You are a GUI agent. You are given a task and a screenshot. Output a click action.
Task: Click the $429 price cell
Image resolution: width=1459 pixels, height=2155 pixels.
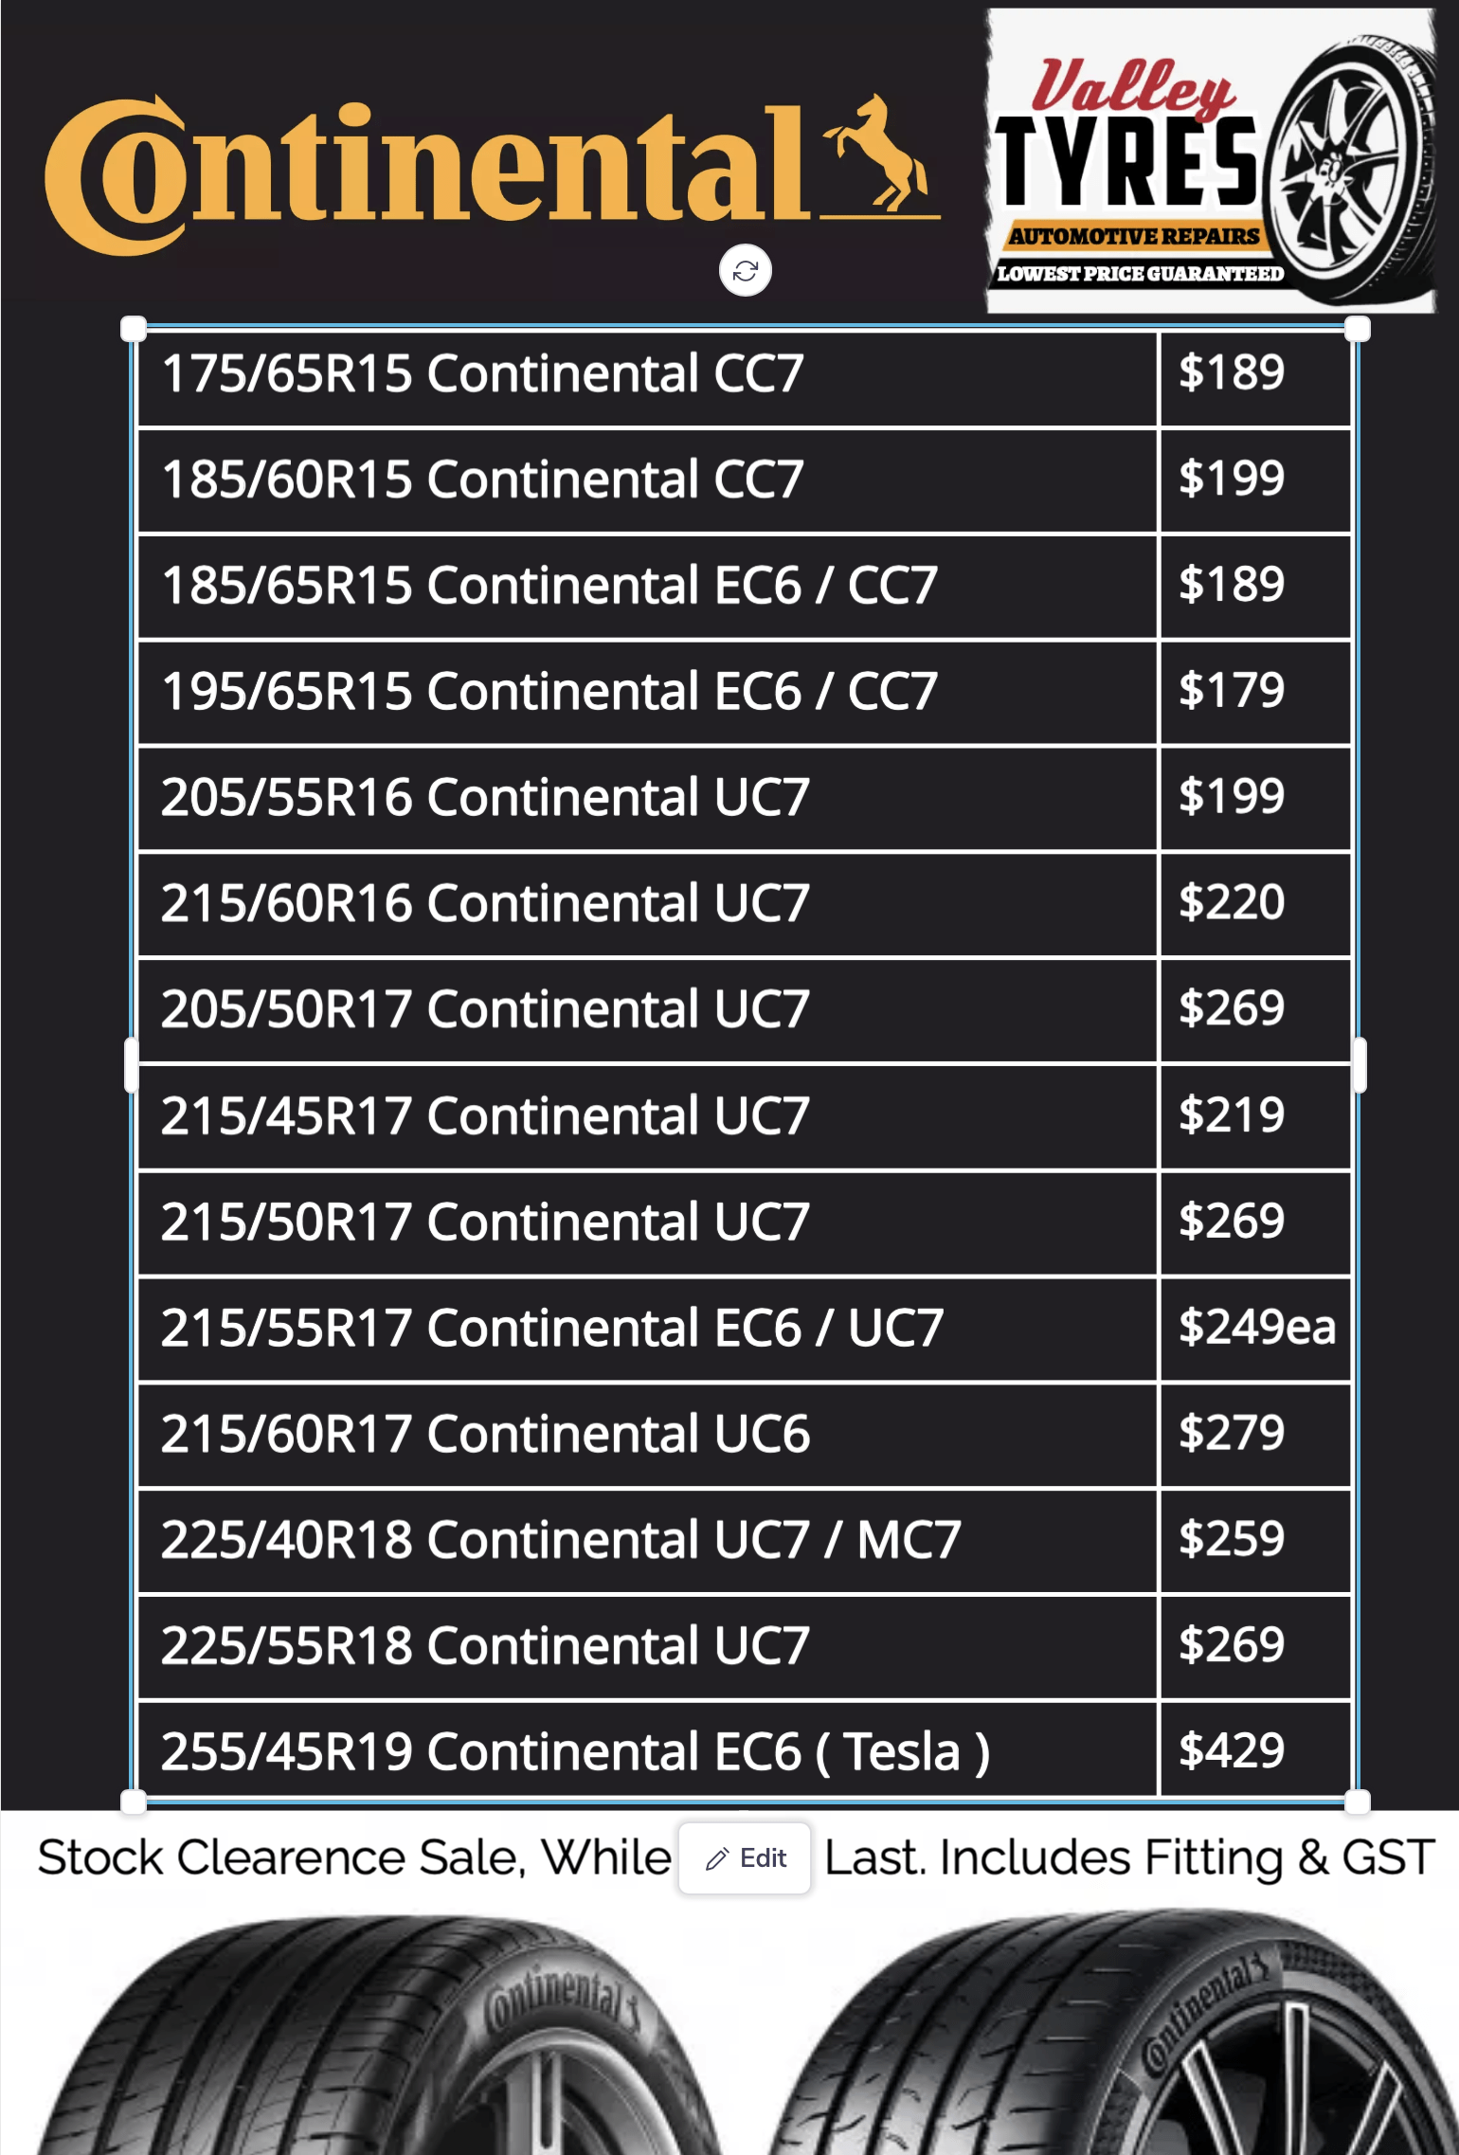click(x=1255, y=1751)
